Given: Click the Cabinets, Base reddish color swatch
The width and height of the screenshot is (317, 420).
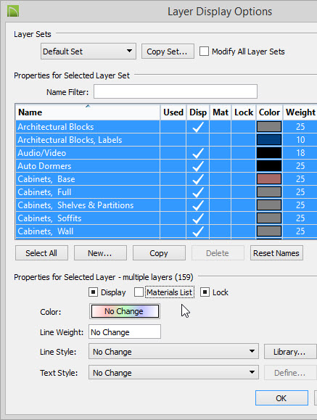Looking at the screenshot, I should point(269,179).
